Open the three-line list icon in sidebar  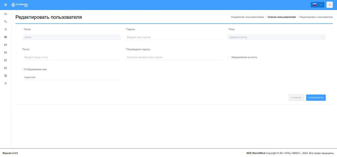[6, 29]
